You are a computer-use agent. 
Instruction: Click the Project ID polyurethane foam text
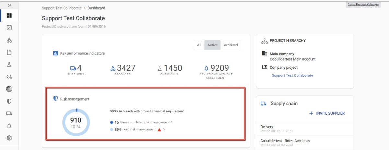click(64, 26)
